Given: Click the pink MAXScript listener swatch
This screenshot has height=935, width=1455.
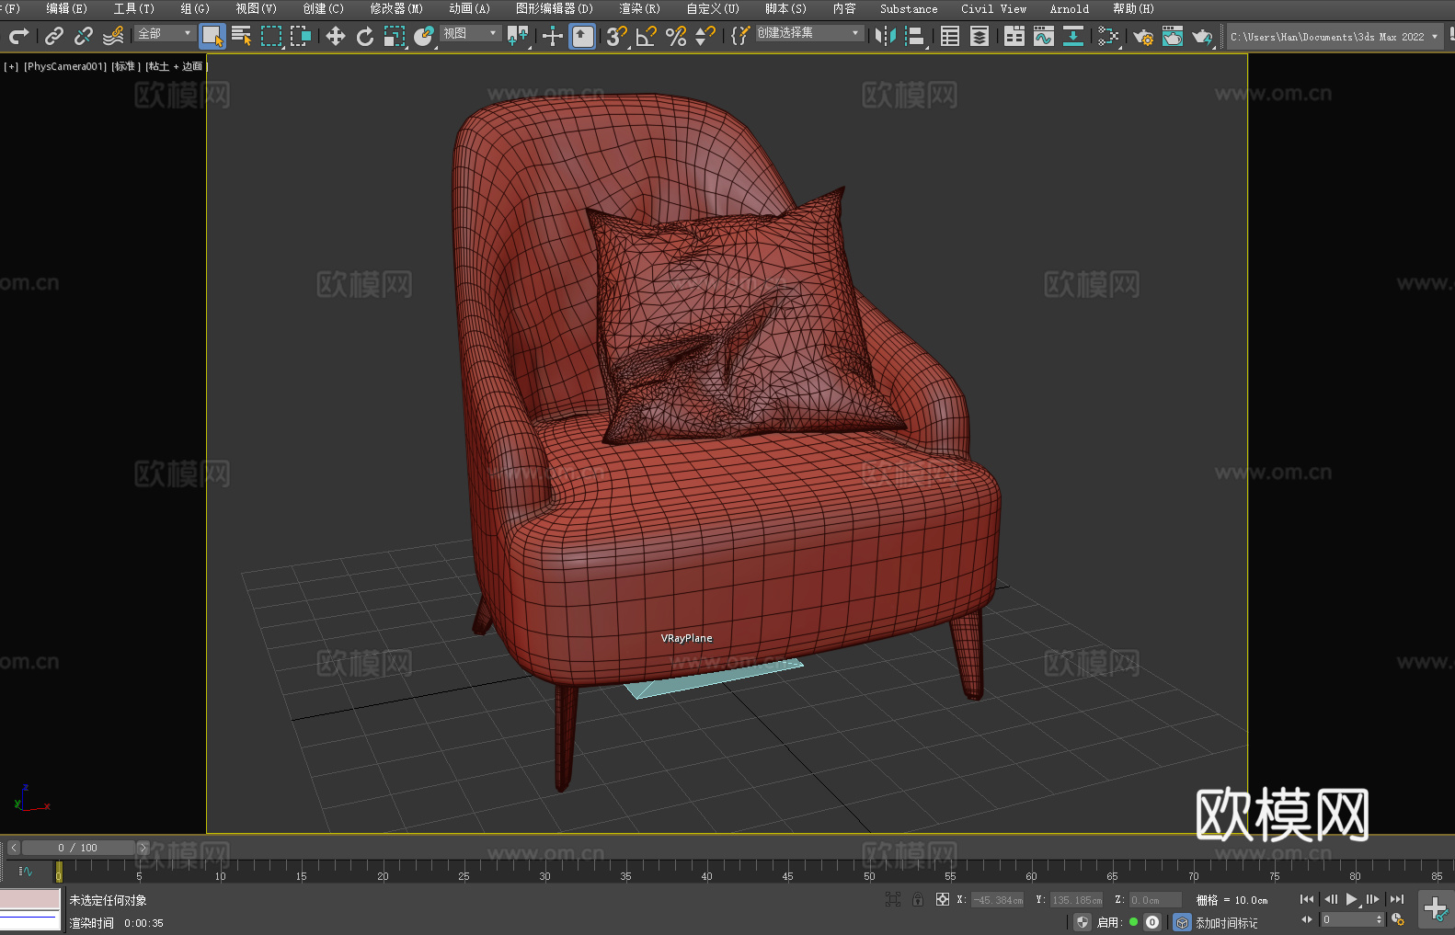Looking at the screenshot, I should [29, 899].
